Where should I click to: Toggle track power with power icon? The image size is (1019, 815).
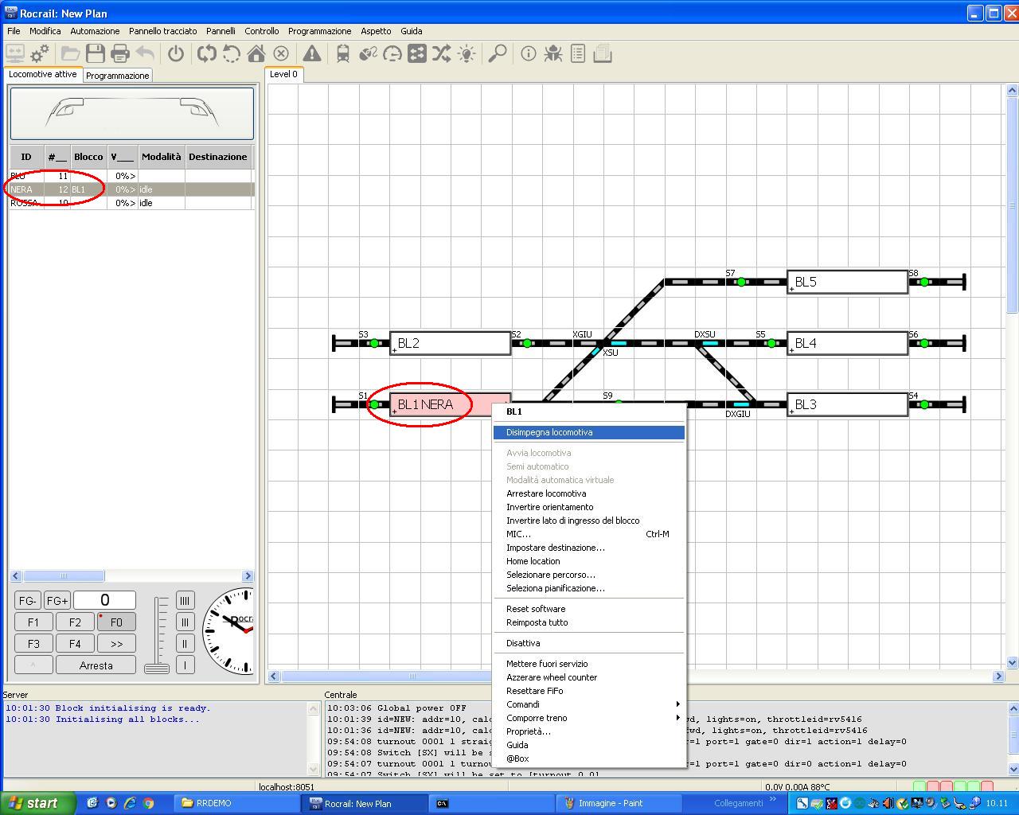[176, 53]
